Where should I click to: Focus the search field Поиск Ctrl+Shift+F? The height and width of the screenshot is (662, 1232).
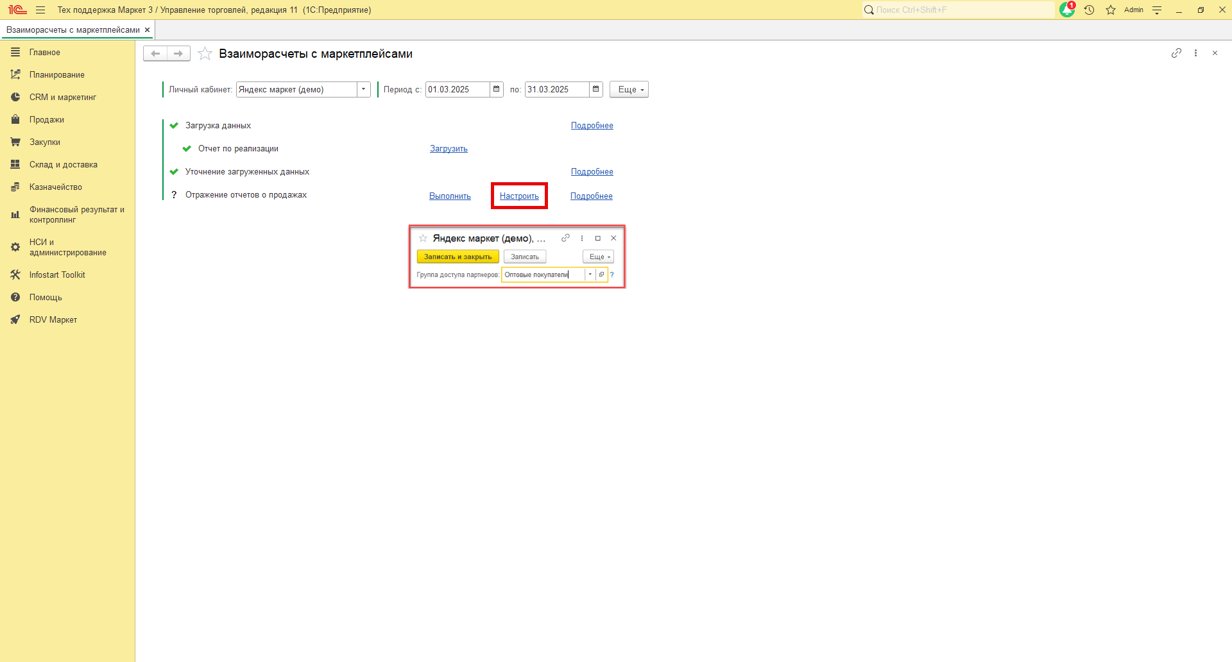point(957,10)
